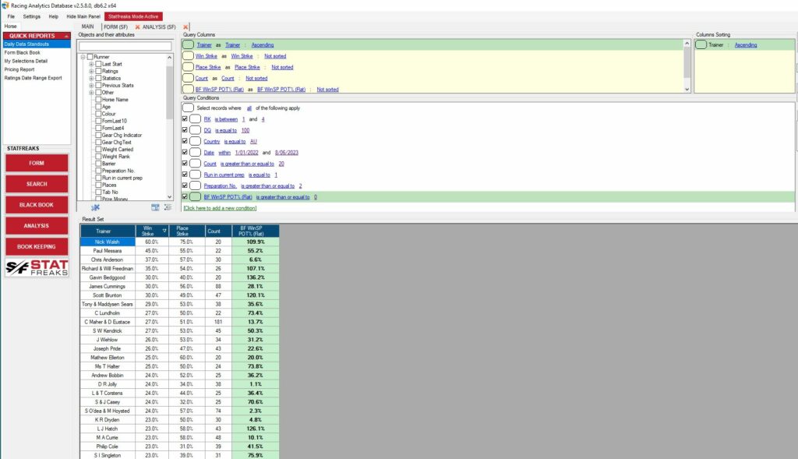Click handle box of RK condition row
The image size is (798, 459).
196,119
